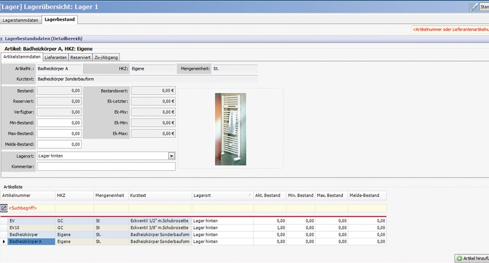The width and height of the screenshot is (489, 263).
Task: Sort by the Akt. Bestand column header
Action: click(x=267, y=195)
